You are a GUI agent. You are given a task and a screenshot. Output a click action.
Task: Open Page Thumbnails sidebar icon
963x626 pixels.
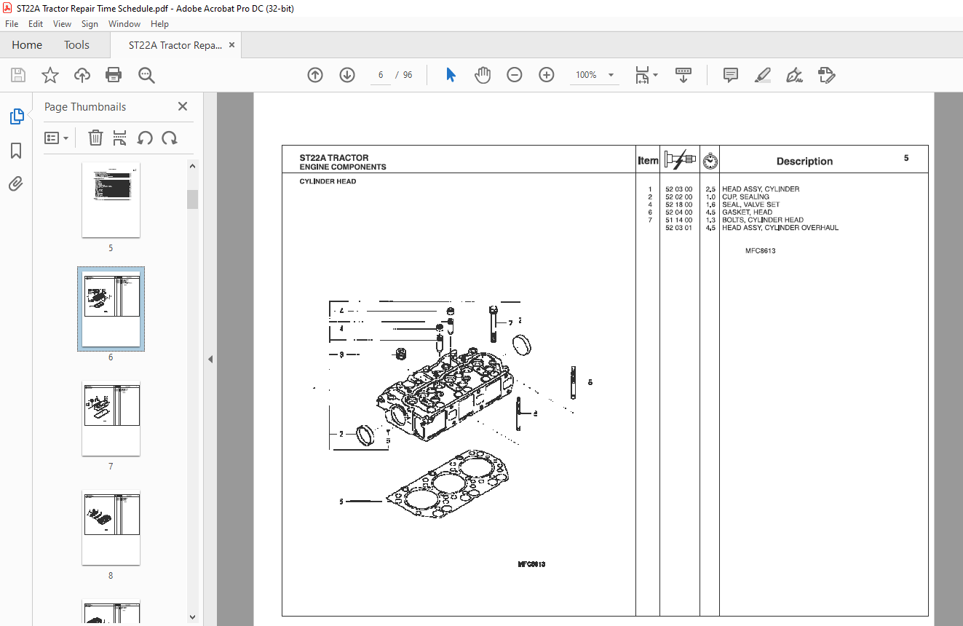click(16, 116)
